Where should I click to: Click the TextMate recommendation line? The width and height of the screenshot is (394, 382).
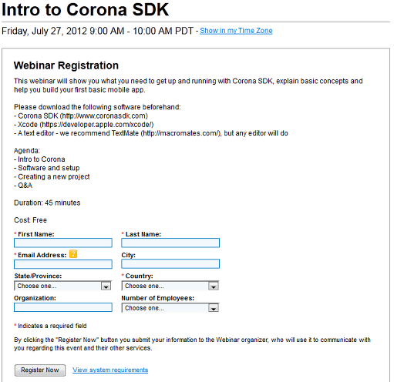click(x=151, y=133)
